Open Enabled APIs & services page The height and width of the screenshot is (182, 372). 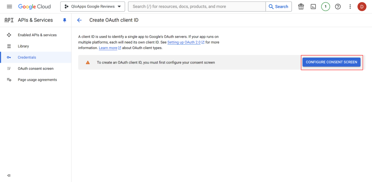coord(37,35)
